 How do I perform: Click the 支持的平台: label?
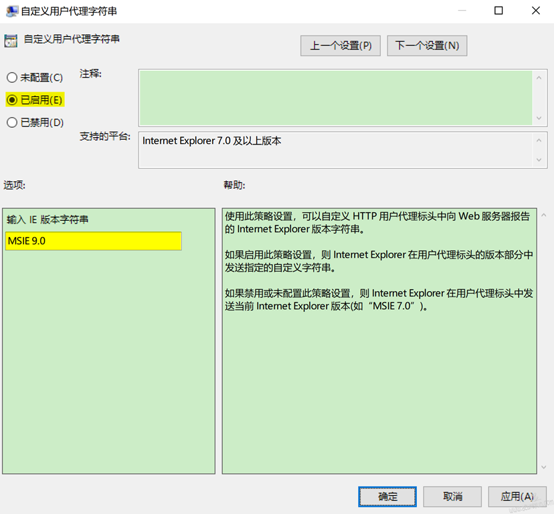click(x=105, y=137)
